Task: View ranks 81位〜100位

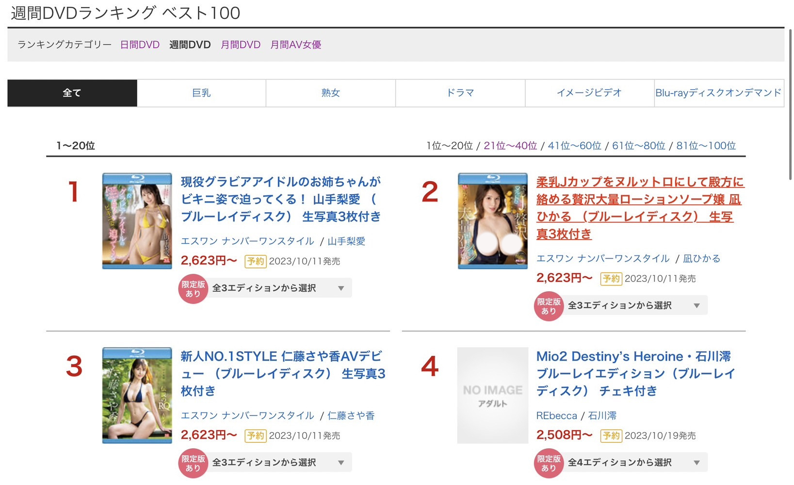Action: (x=706, y=146)
